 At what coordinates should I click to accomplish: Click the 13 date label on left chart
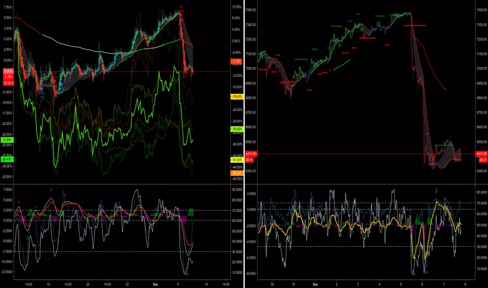(x=49, y=284)
